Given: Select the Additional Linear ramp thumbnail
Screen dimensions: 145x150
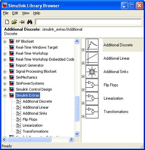Looking at the screenshot, I should pyautogui.click(x=92, y=58).
